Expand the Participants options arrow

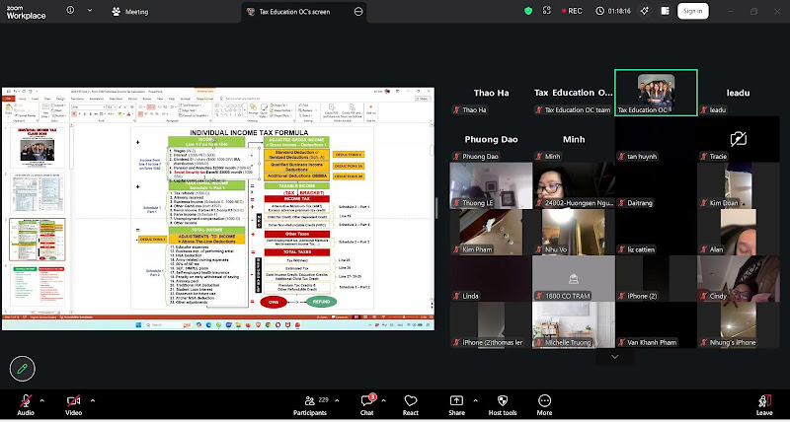click(337, 401)
